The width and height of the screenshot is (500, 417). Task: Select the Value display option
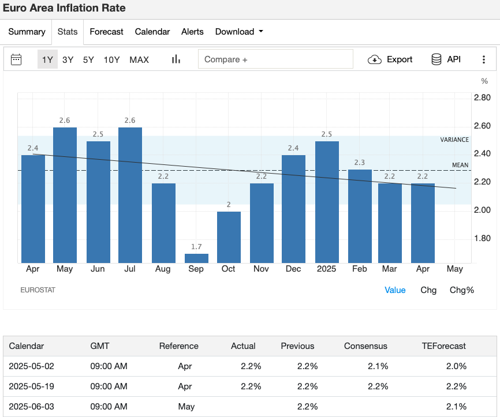395,290
